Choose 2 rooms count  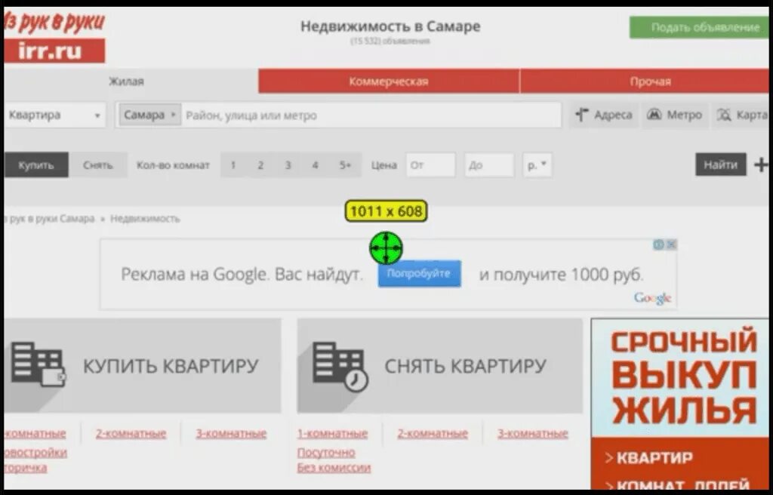click(260, 165)
